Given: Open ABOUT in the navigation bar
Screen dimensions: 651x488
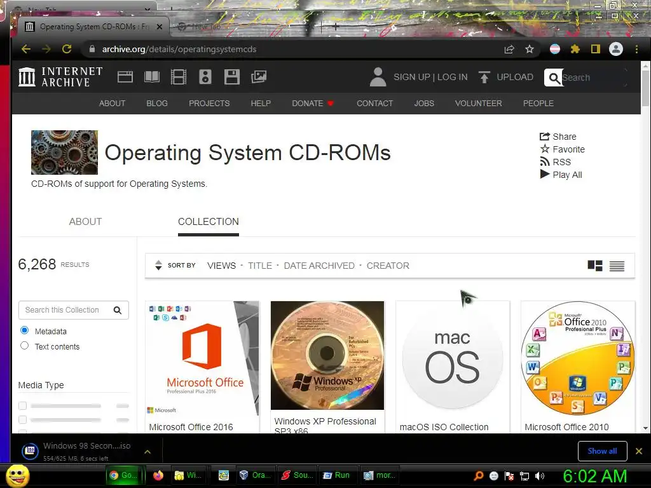Looking at the screenshot, I should tap(112, 104).
